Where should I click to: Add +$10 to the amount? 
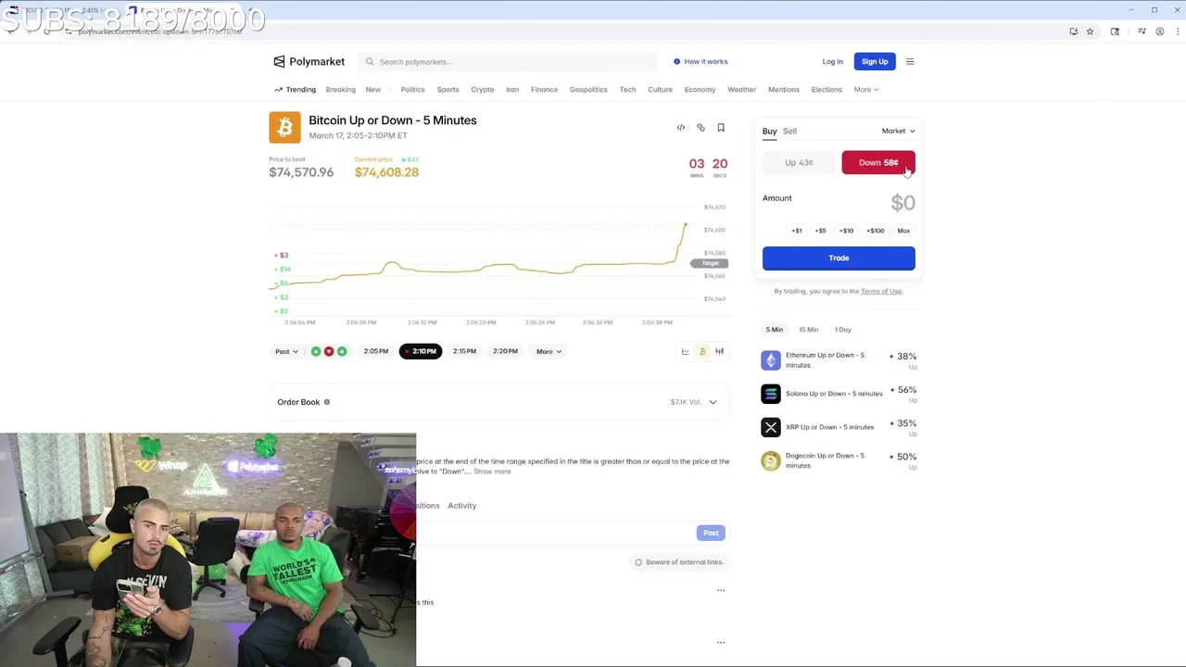point(846,231)
